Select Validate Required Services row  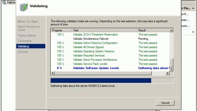pos(110,55)
